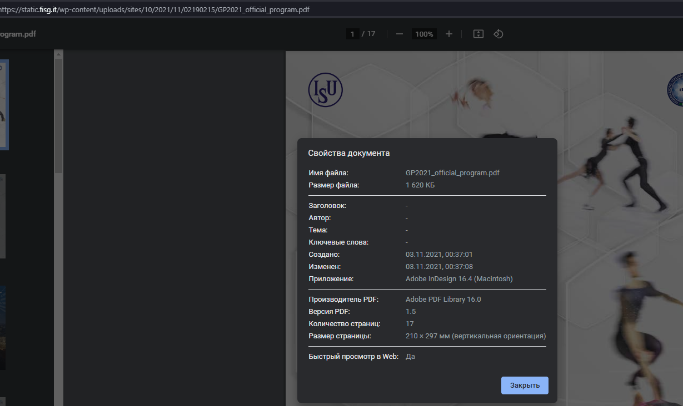683x406 pixels.
Task: Click the Adobe InDesign 16.4 application value
Action: [x=459, y=279]
